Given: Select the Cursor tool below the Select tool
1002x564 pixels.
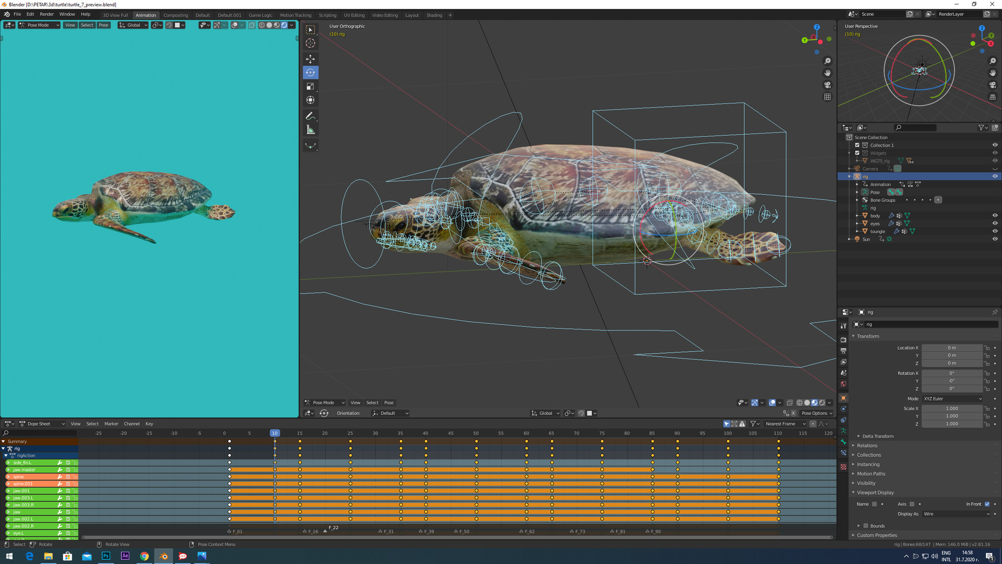Looking at the screenshot, I should (310, 43).
